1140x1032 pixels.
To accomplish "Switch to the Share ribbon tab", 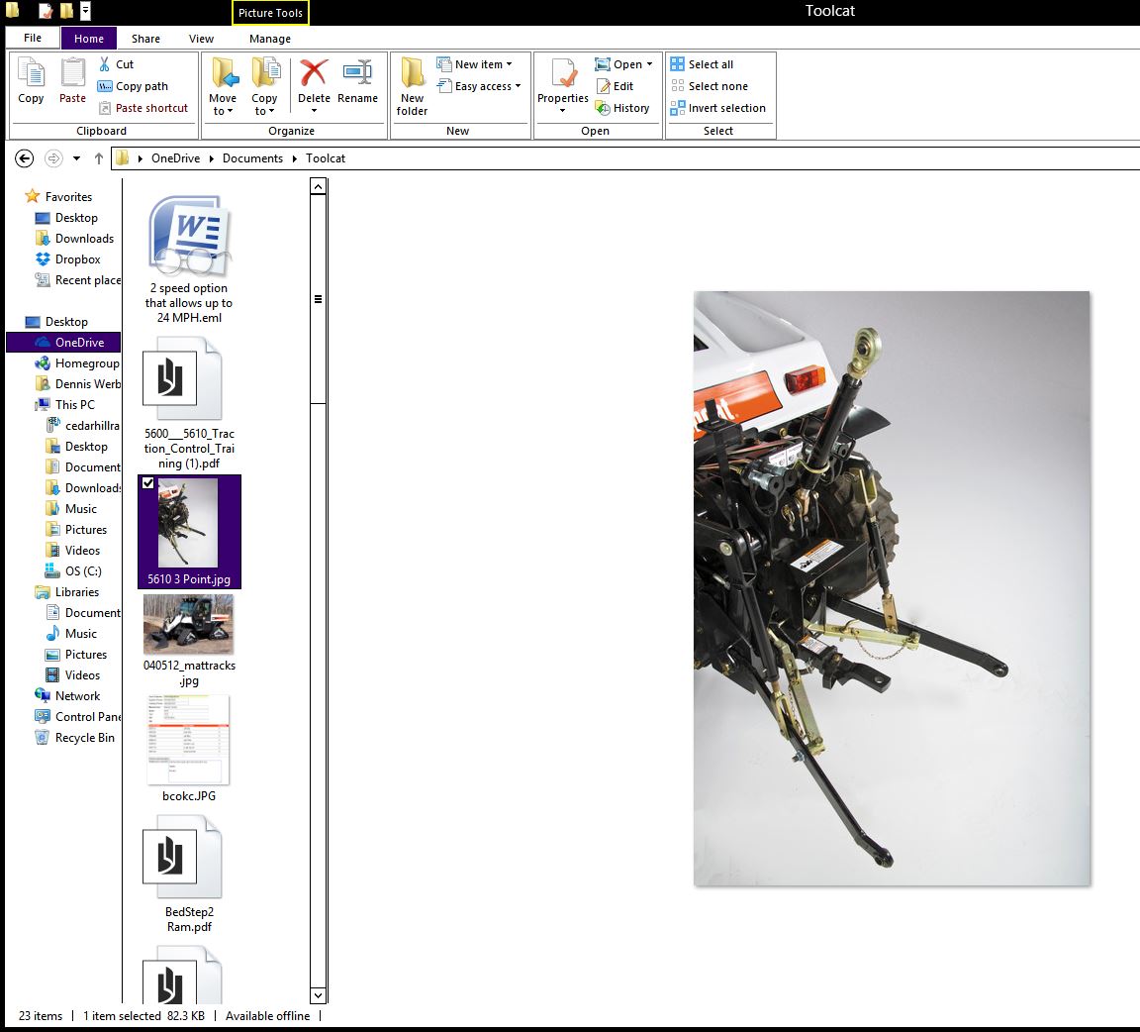I will [x=145, y=39].
